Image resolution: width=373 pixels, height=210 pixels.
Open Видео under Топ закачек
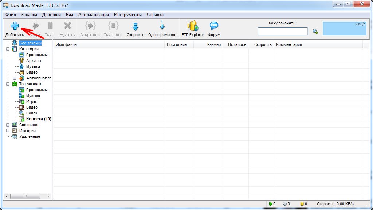click(x=32, y=107)
